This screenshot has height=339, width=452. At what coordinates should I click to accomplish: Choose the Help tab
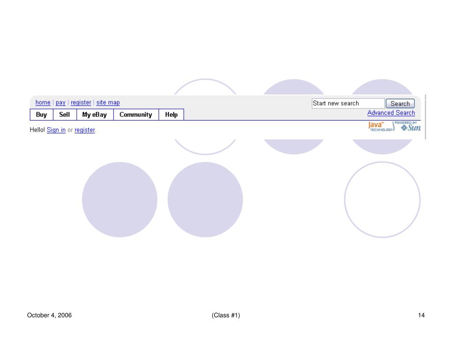click(x=171, y=115)
